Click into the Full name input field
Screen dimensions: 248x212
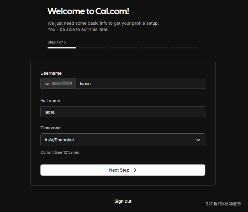(123, 112)
